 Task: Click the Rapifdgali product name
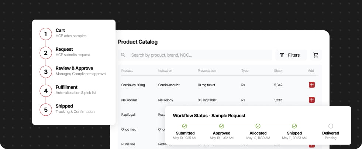(128, 115)
